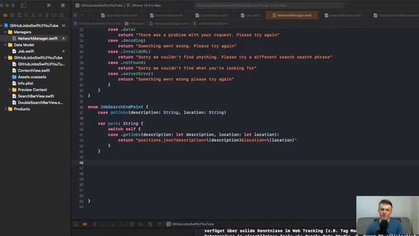The height and width of the screenshot is (236, 419).
Task: Choose scheme GitHubJobsSwiftUIYouTube in toolbar
Action: (x=99, y=5)
